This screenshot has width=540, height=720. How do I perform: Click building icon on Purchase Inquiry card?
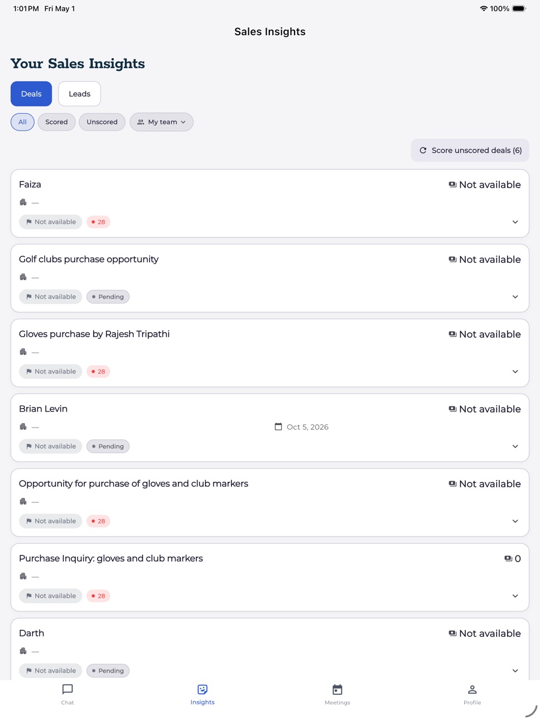coord(23,577)
